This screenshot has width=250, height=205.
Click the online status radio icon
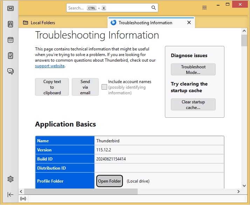[x=23, y=199]
